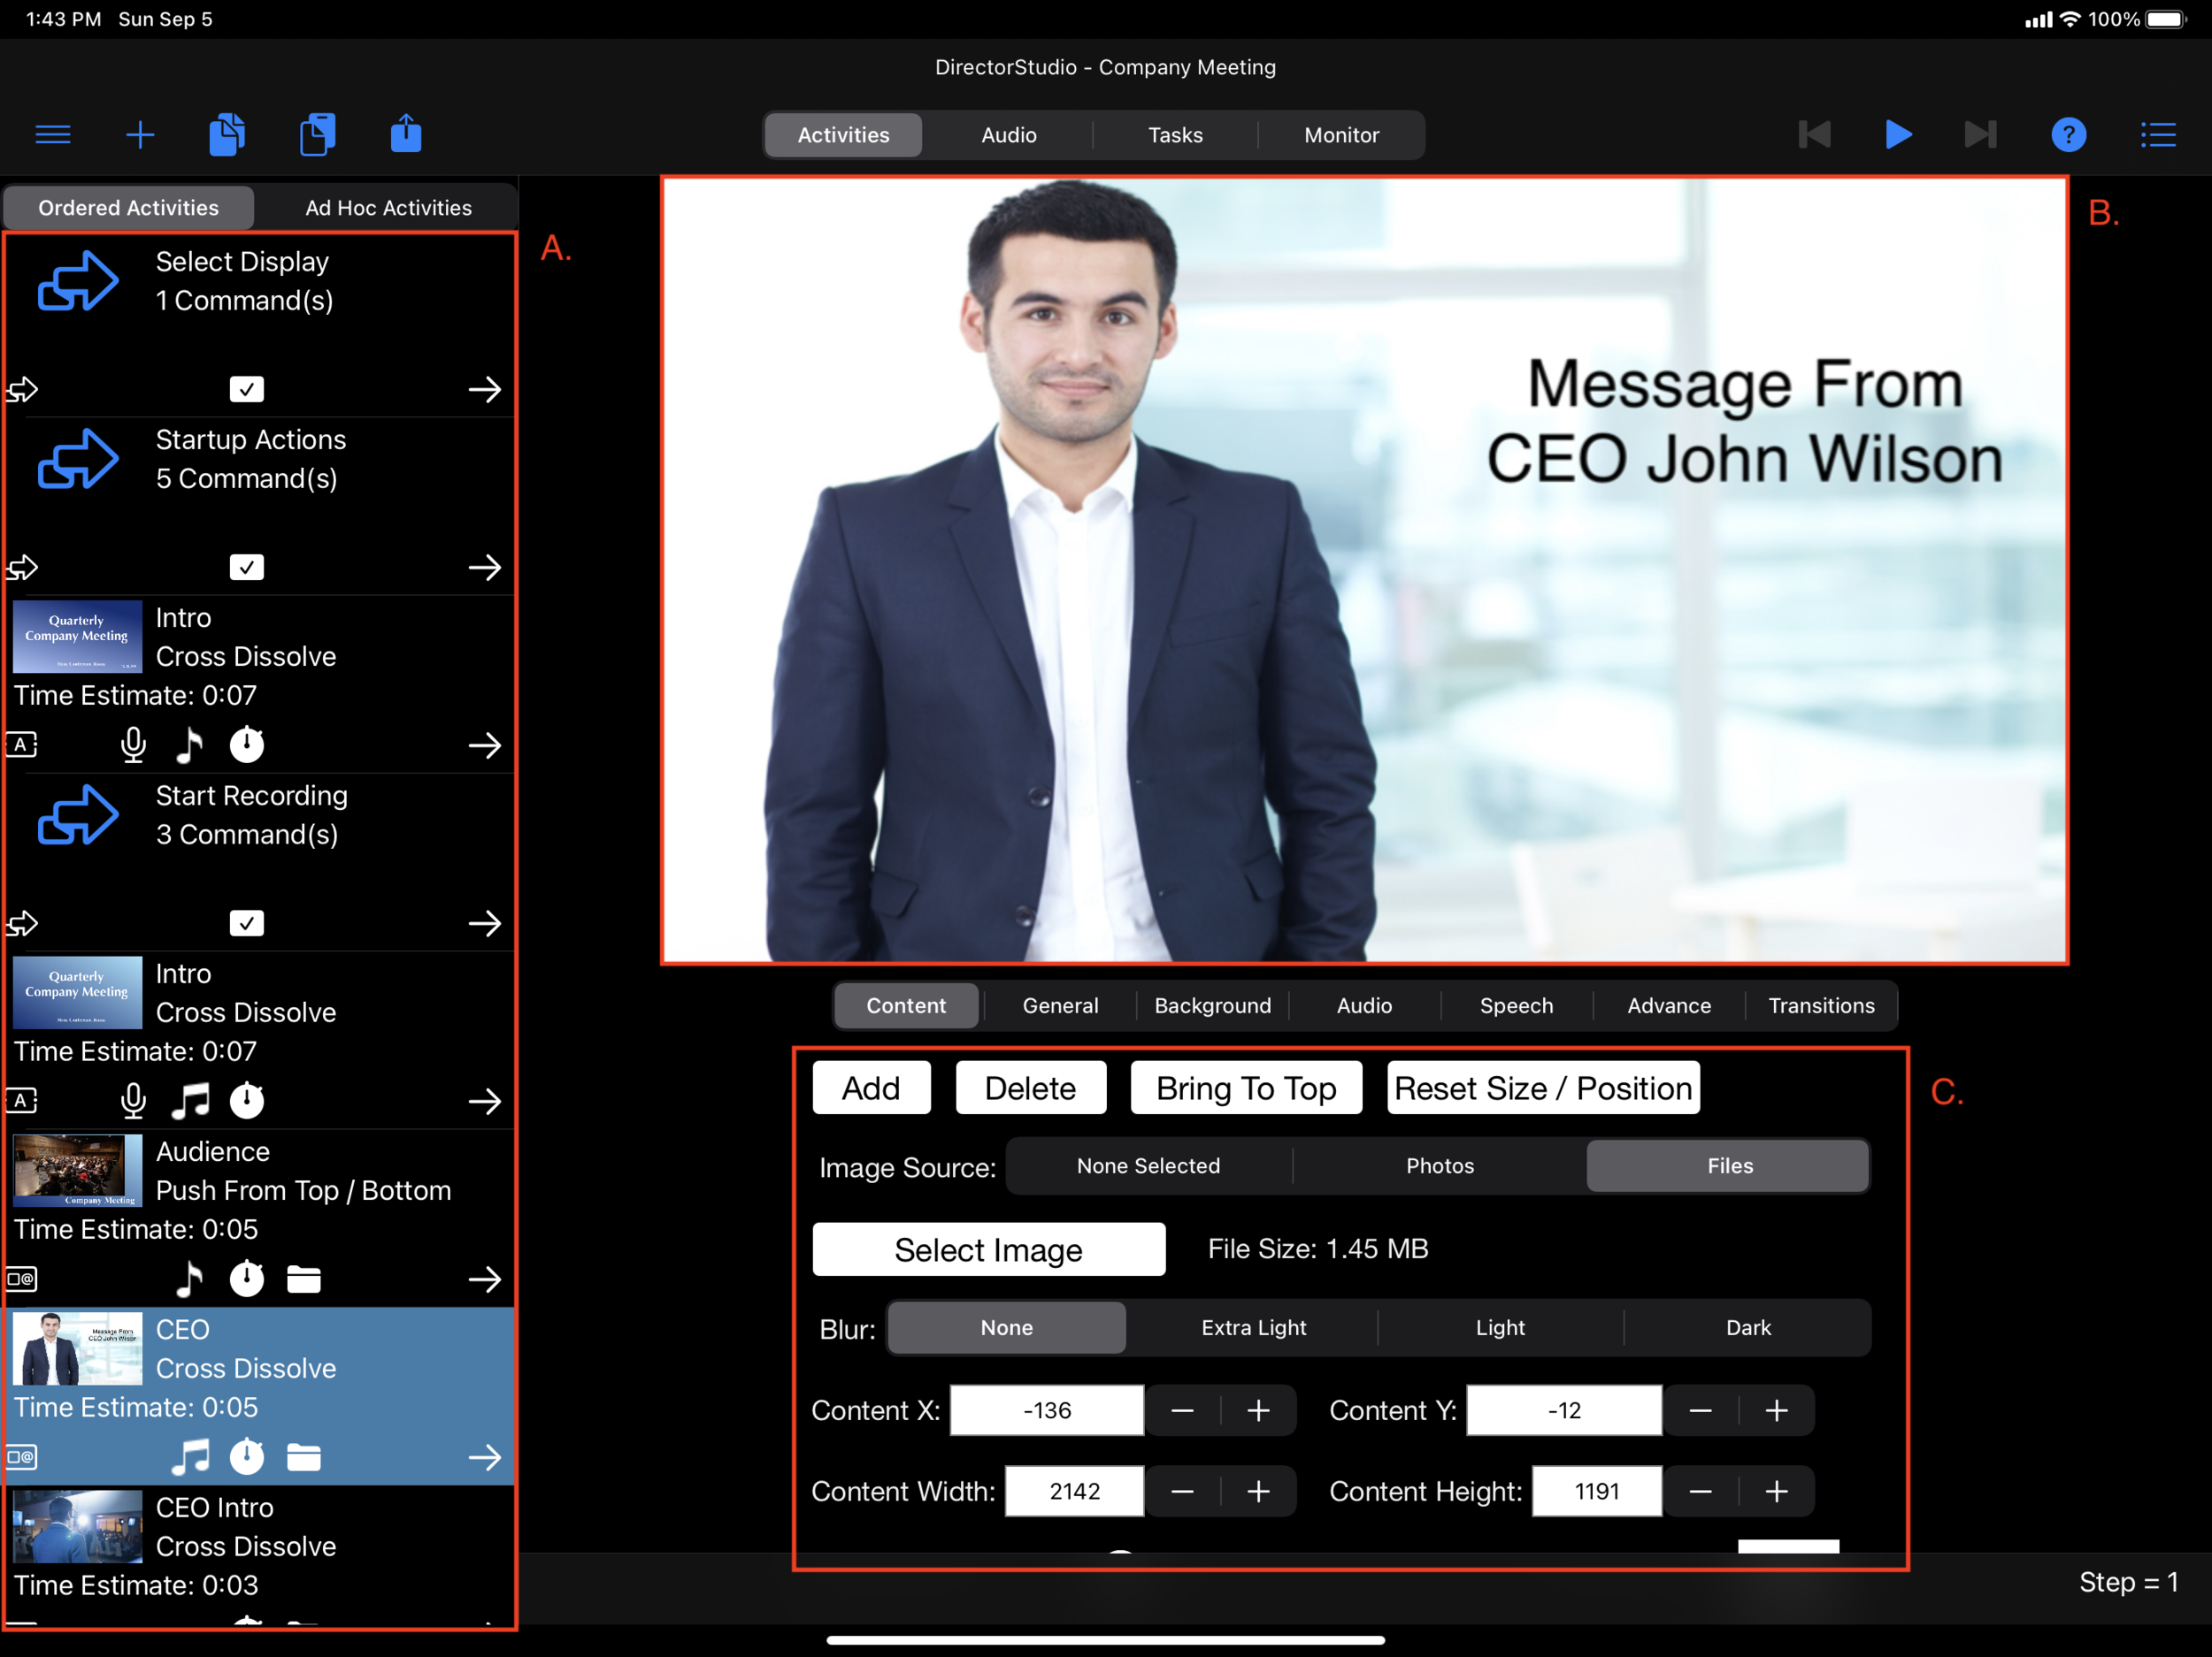
Task: Open details arrow for Select Display
Action: [x=485, y=389]
